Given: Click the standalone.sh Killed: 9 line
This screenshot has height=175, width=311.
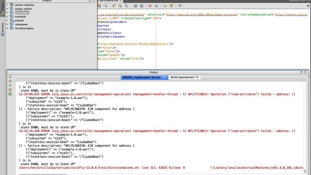Looking at the screenshot, I should tap(161, 168).
